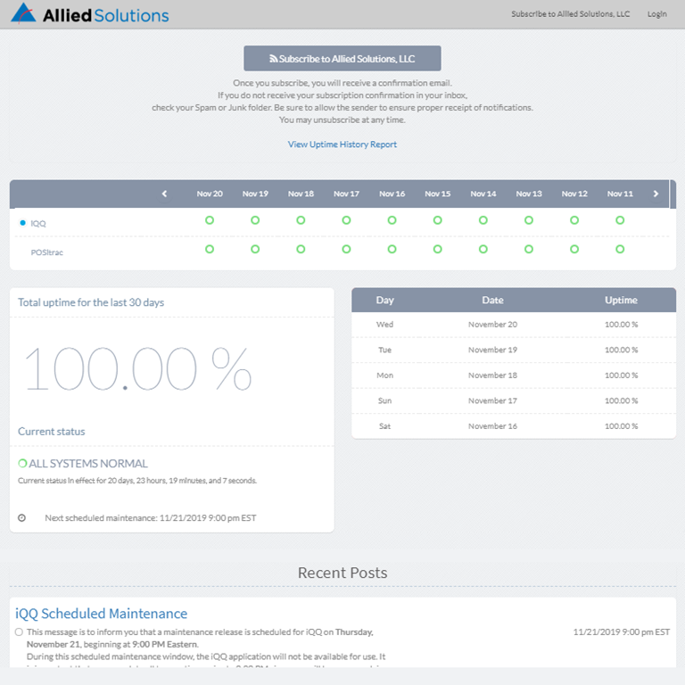685x685 pixels.
Task: Click the Subscribe to Allied Solutions, LLC button
Action: point(342,59)
